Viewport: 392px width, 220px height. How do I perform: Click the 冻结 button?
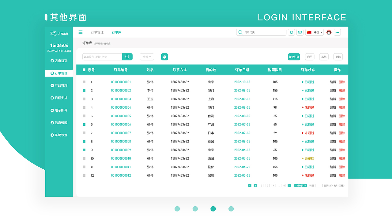click(324, 57)
